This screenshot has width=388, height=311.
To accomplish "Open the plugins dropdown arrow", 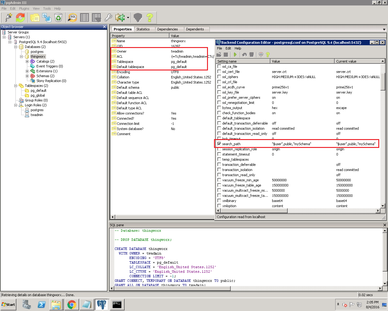I will pos(128,18).
